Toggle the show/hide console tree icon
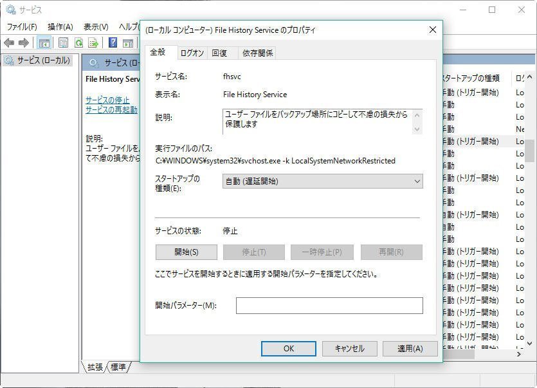The width and height of the screenshot is (537, 388). click(x=44, y=43)
